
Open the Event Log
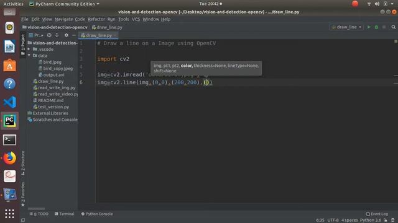[x=377, y=214]
